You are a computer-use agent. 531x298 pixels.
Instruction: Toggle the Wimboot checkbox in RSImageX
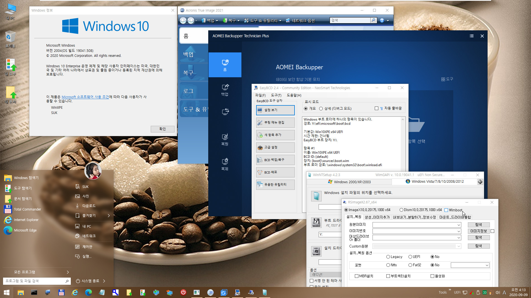[446, 210]
